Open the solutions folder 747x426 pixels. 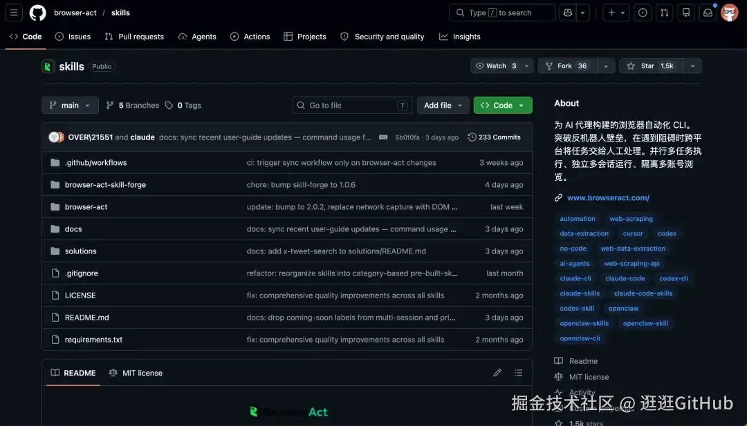point(80,251)
